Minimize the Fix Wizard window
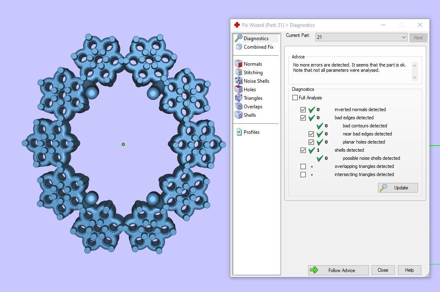 383,25
